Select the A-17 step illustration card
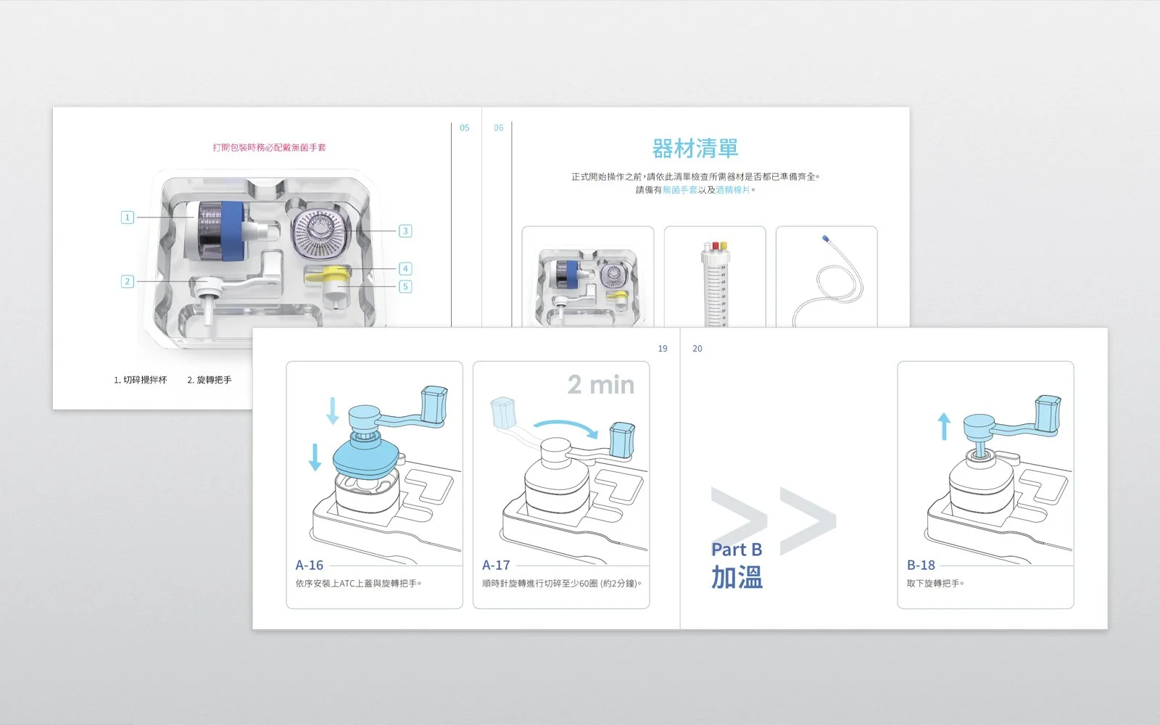1160x725 pixels. [561, 485]
